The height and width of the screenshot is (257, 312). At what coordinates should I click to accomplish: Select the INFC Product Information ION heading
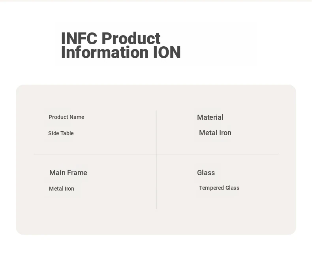[120, 45]
